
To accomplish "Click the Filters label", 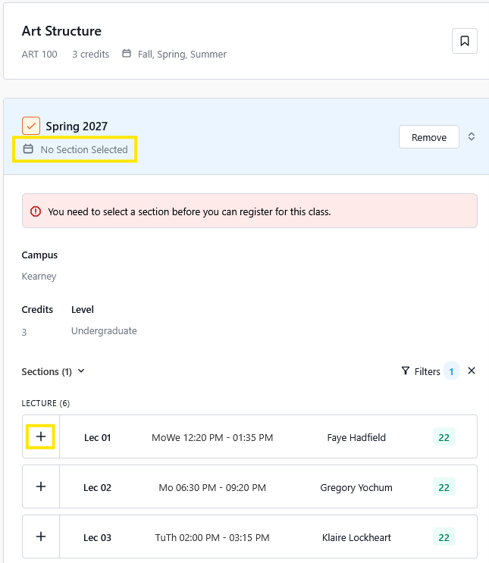I will coord(427,371).
